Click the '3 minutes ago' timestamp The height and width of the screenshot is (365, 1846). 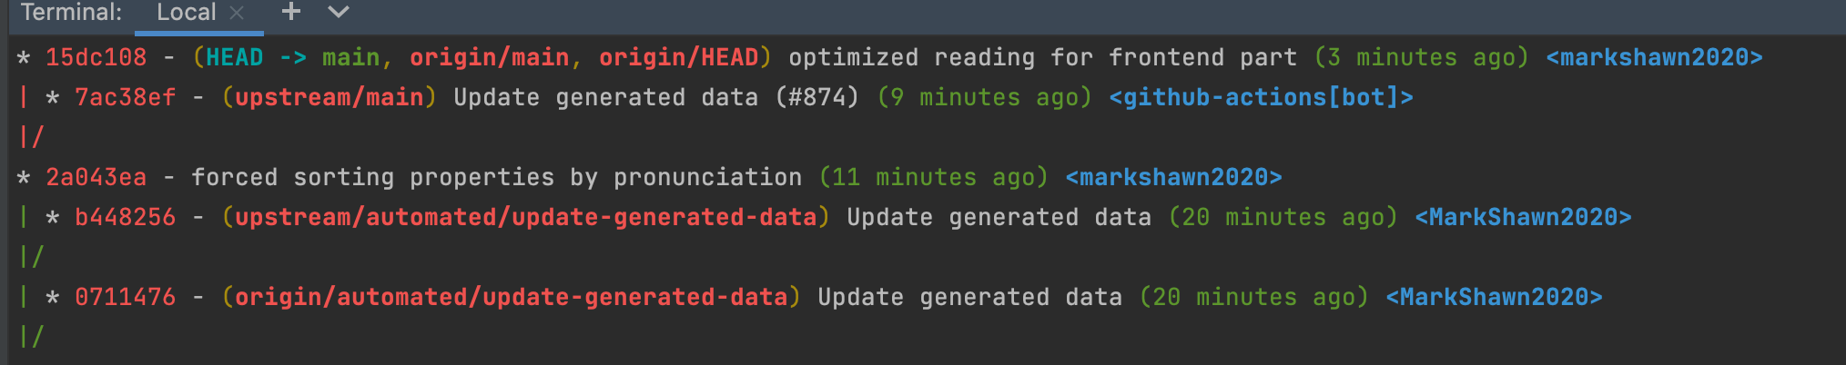point(1421,57)
